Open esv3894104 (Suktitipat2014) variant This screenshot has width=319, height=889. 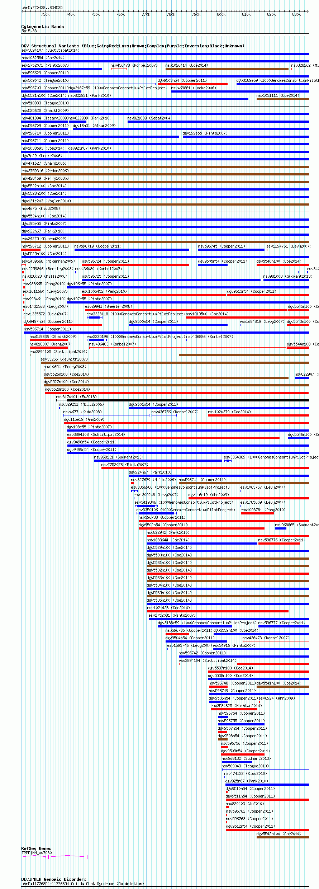tap(208, 660)
